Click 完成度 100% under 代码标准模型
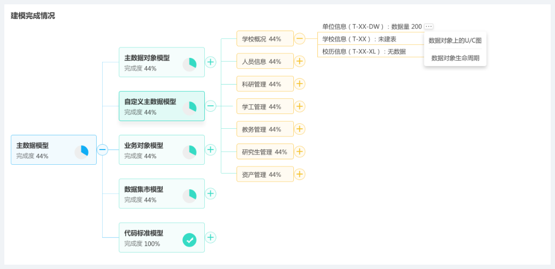The width and height of the screenshot is (555, 269). tap(142, 243)
